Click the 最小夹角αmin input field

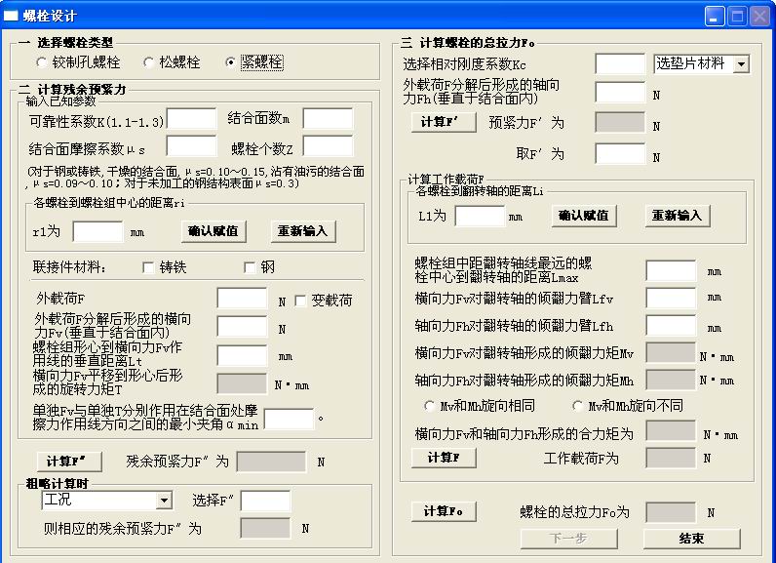coord(289,419)
